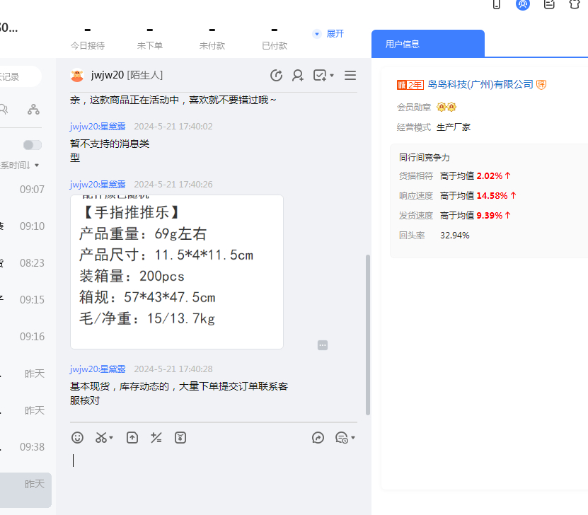Open the 岛岛科技(广州)有限公司 company link

click(x=480, y=85)
